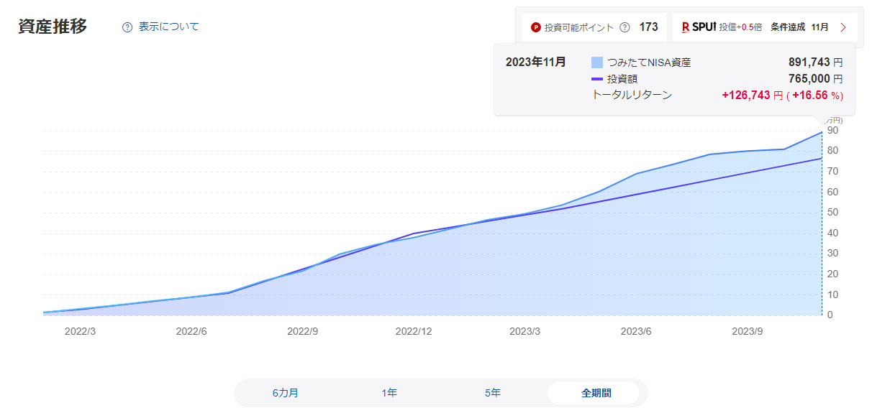The image size is (872, 408).
Task: Click the 2023/9 x-axis label
Action: click(747, 331)
